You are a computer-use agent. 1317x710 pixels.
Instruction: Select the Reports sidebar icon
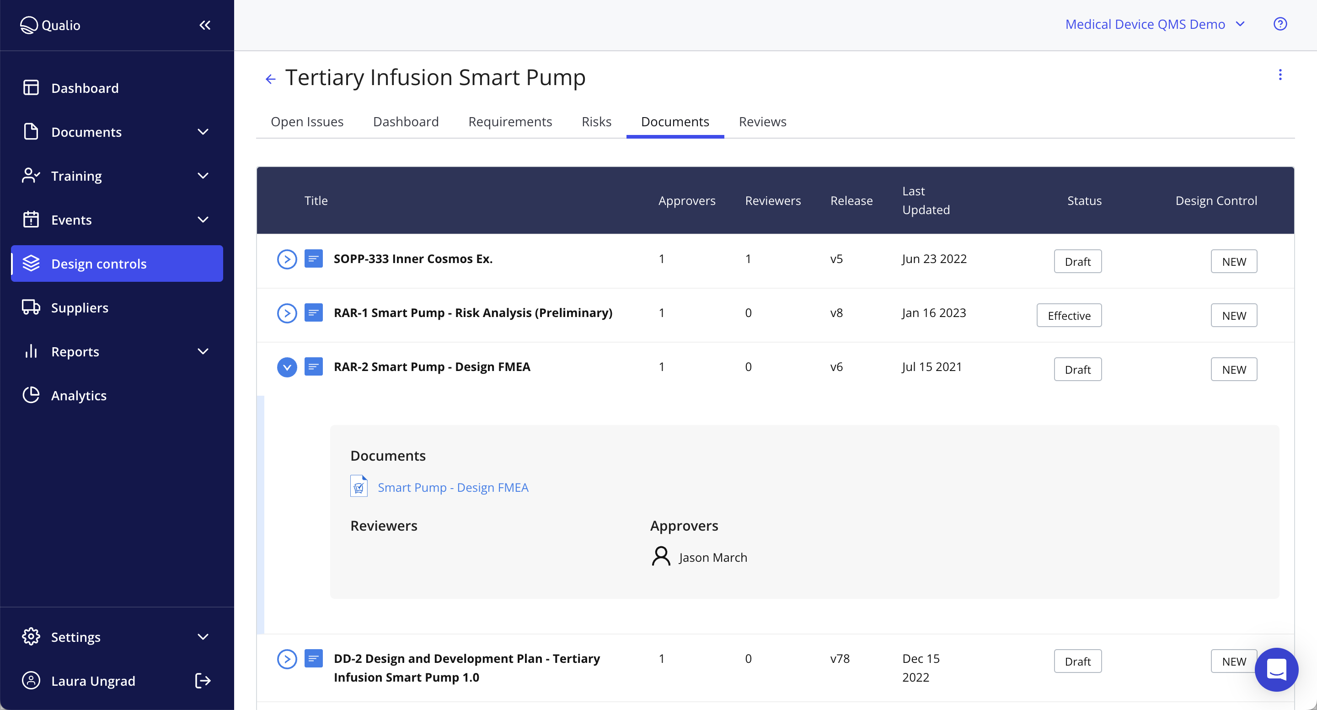(x=31, y=351)
